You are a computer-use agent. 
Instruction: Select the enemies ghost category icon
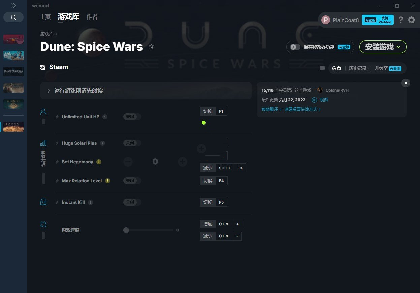click(43, 202)
